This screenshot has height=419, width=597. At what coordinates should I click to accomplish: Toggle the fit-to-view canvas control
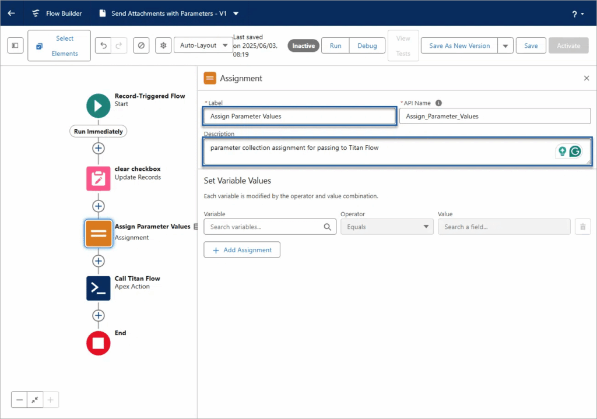[x=34, y=400]
